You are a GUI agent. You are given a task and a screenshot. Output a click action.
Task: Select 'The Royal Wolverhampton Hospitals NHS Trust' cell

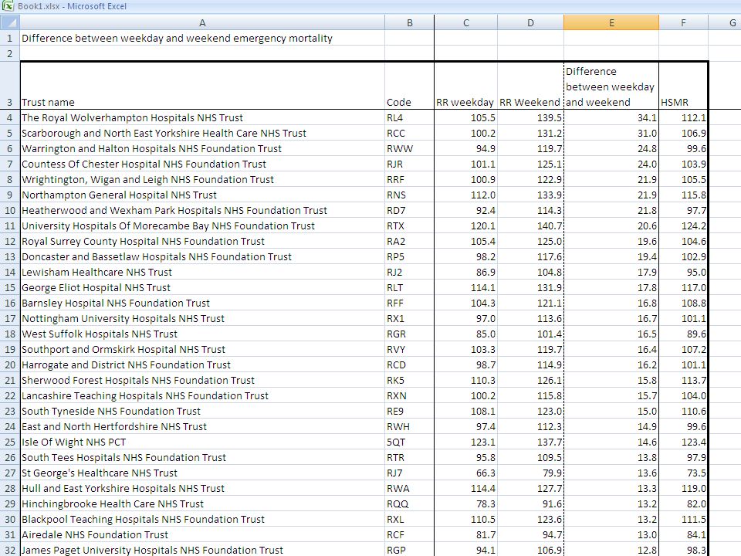click(x=202, y=117)
